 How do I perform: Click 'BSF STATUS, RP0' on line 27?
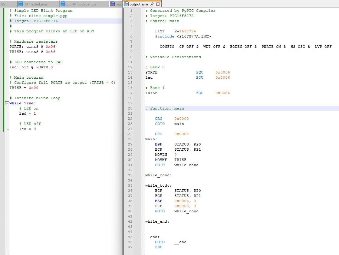click(x=178, y=144)
